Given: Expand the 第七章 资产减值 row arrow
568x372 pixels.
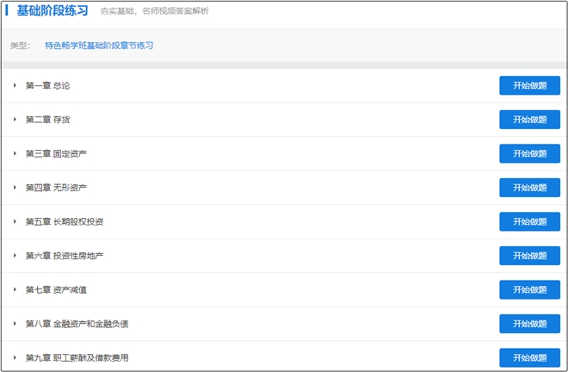Looking at the screenshot, I should point(15,289).
